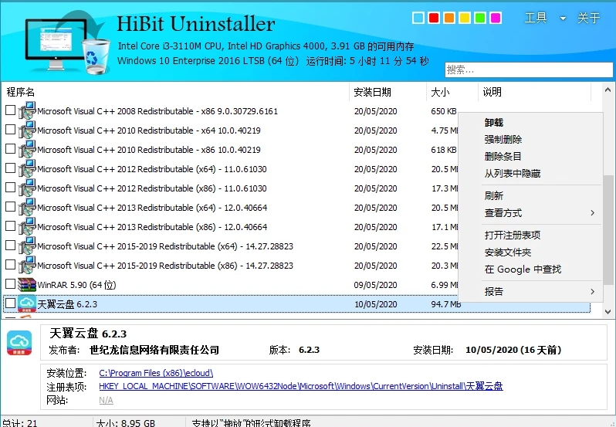The height and width of the screenshot is (427, 616).
Task: Click the HiBit Uninstaller monitor logo
Action: tap(67, 43)
